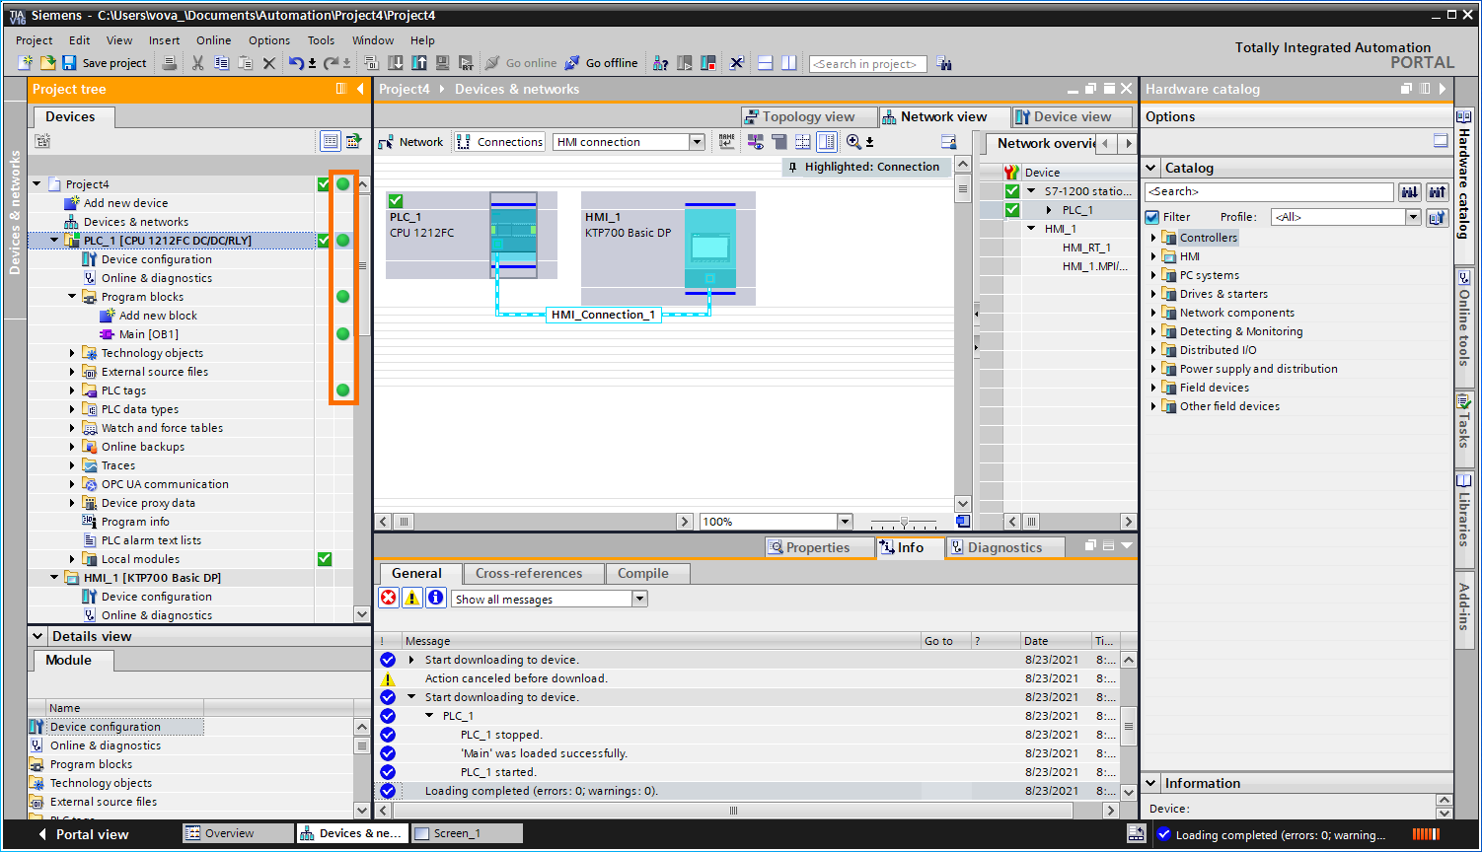Switch to the Diagnostics tab
This screenshot has width=1482, height=852.
coord(1005,547)
